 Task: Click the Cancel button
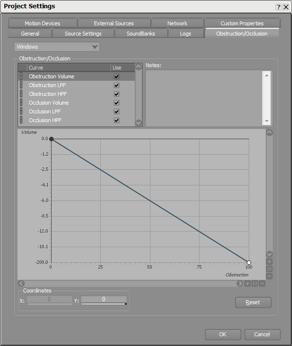(262, 334)
